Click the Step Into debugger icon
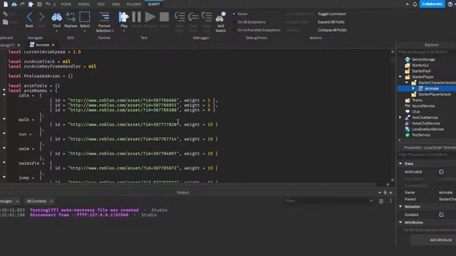Viewport: 456px width, 256px height. [180, 17]
